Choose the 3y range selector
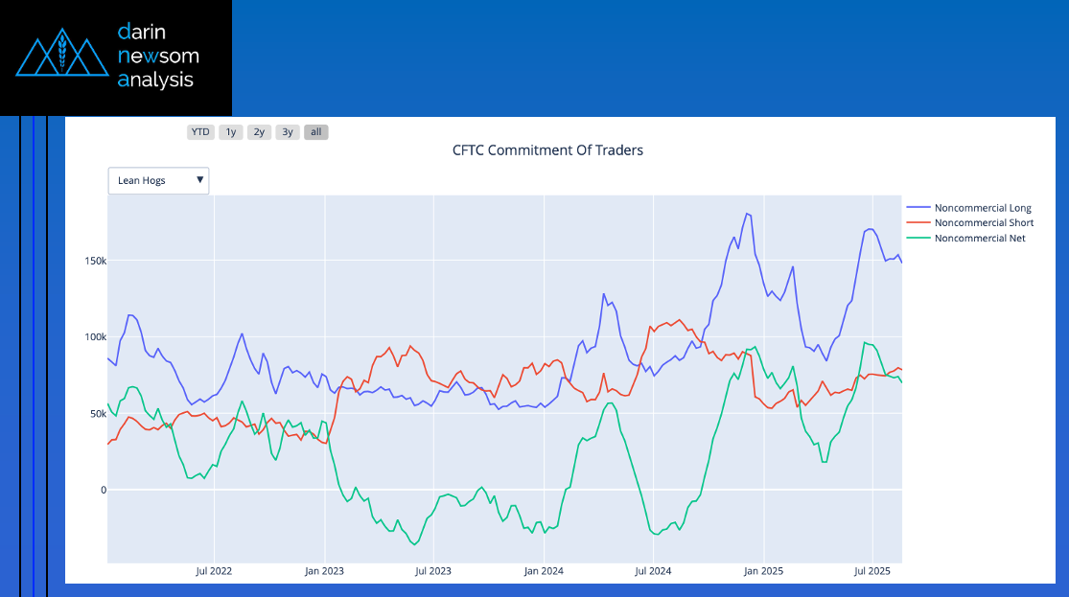The width and height of the screenshot is (1069, 597). point(288,132)
